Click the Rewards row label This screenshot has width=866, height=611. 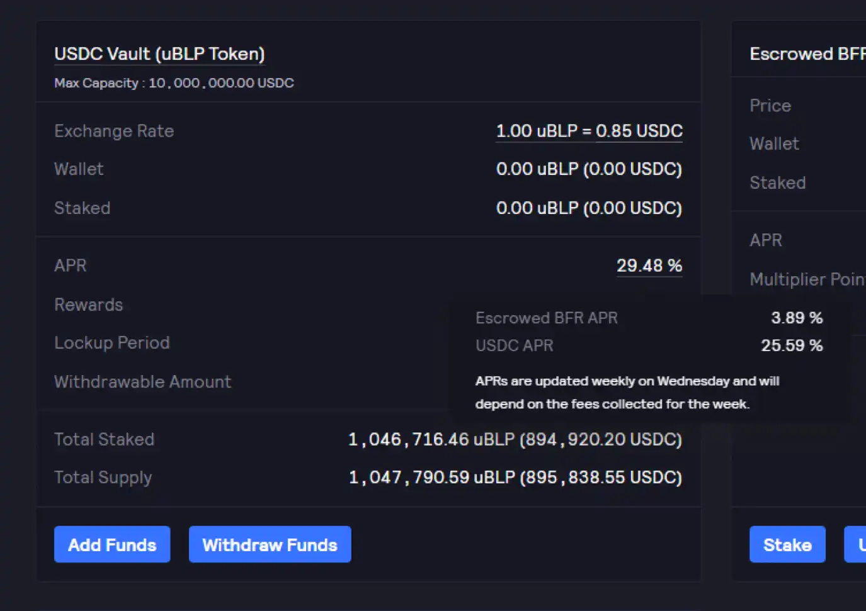89,305
